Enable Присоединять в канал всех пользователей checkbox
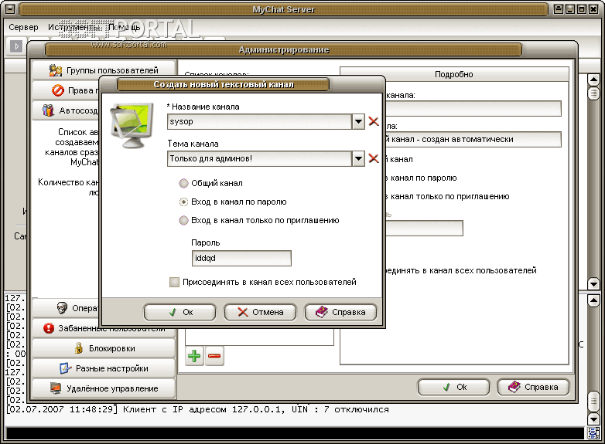 coord(174,283)
